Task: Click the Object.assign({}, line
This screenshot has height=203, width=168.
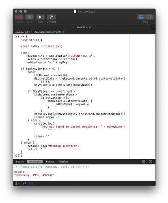Action: click(x=55, y=98)
